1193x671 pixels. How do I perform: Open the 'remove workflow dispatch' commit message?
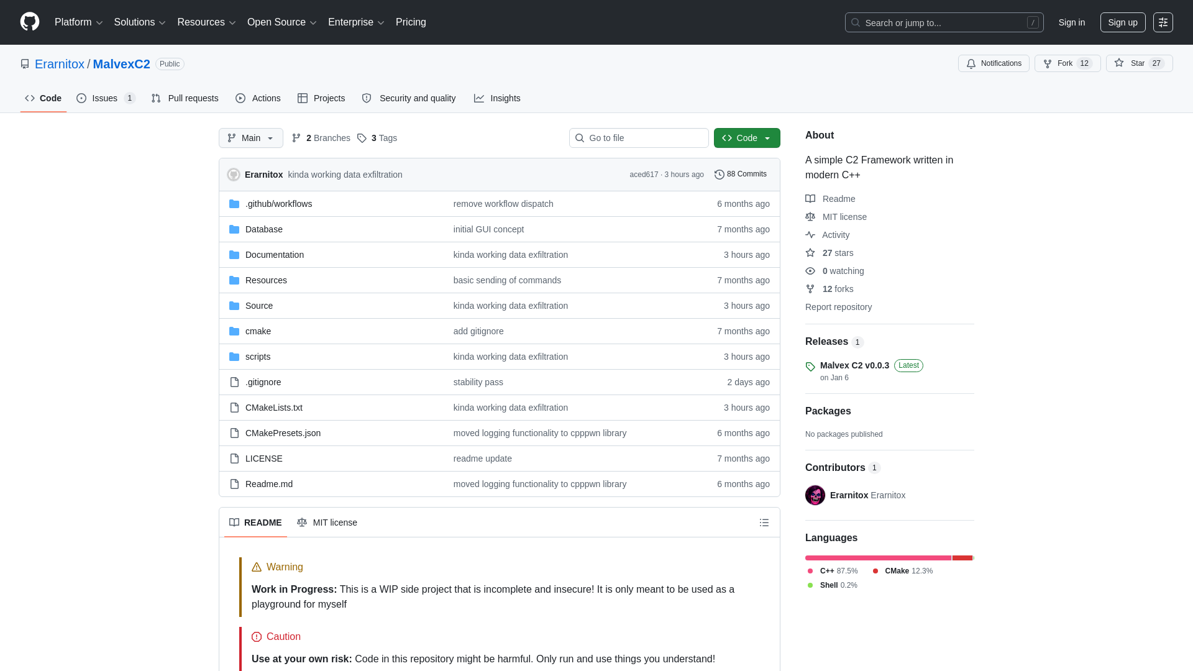(503, 204)
